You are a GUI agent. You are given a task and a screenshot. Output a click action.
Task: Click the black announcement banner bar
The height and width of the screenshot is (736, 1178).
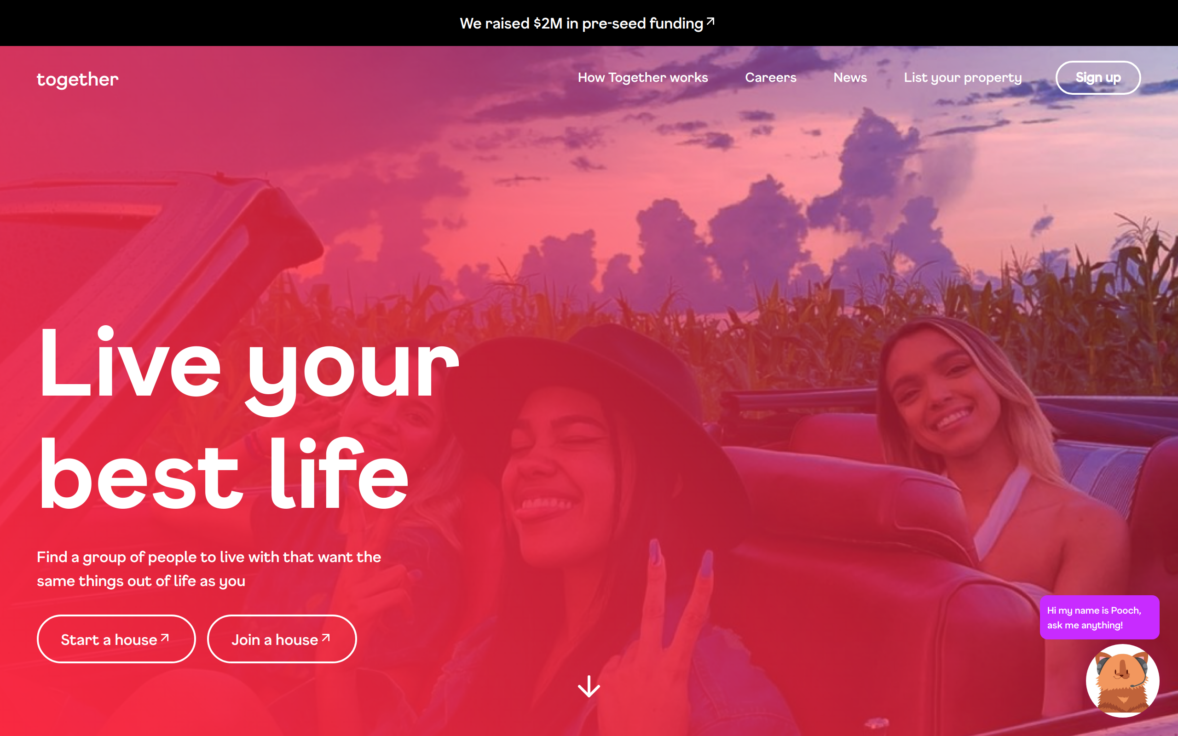coord(589,23)
